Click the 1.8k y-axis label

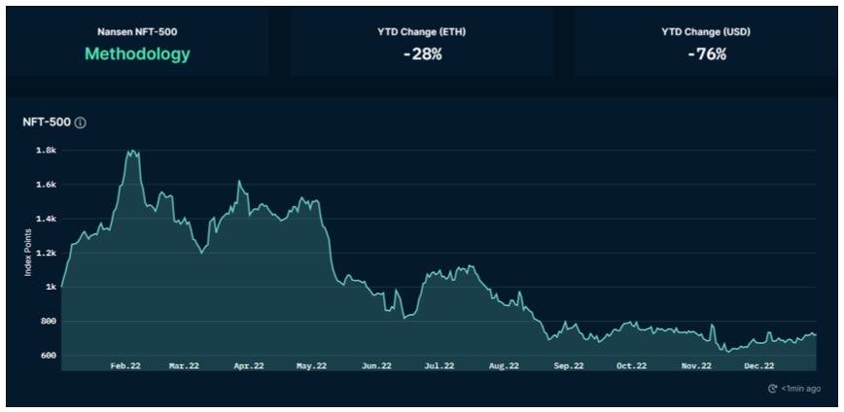(46, 151)
